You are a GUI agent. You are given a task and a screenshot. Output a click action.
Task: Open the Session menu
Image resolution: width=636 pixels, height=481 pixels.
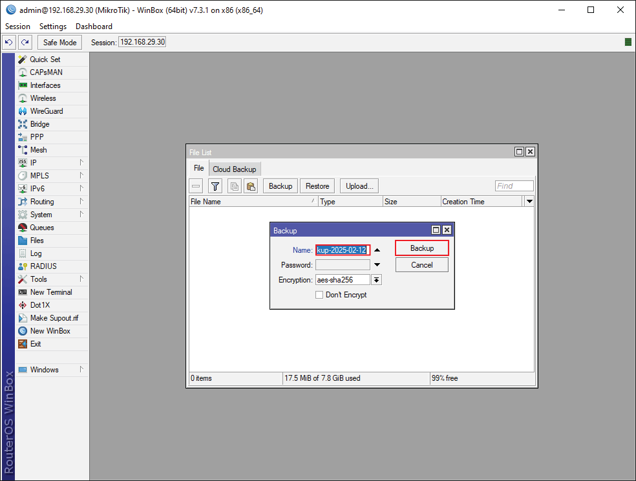pos(17,26)
